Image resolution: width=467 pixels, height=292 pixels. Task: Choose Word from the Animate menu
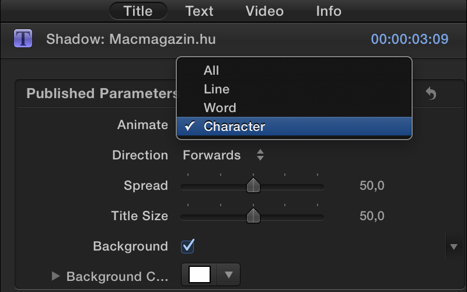click(x=220, y=108)
